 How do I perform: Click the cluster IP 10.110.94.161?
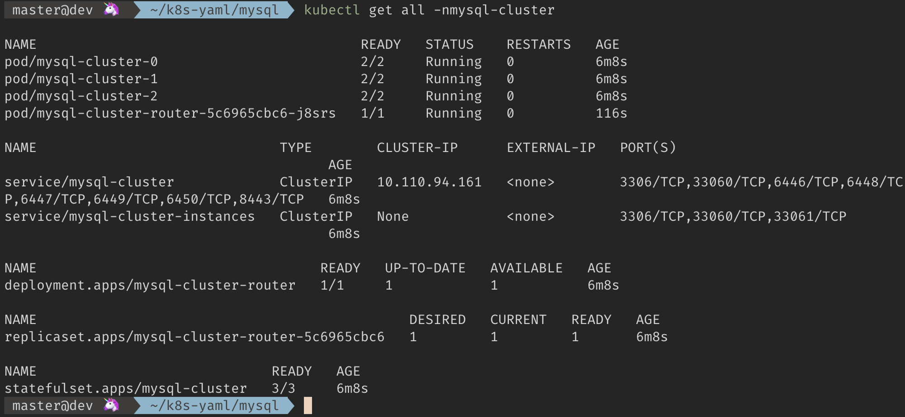429,182
